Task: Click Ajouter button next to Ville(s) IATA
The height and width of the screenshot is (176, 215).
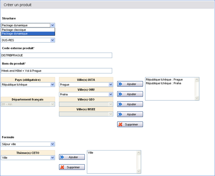Action: pyautogui.click(x=130, y=84)
